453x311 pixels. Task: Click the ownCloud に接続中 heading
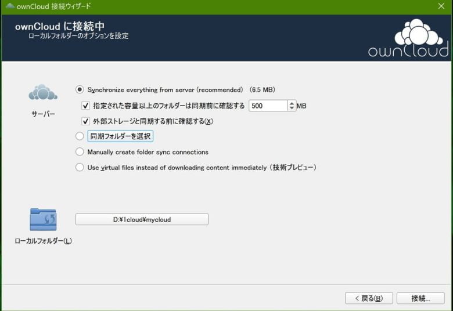click(x=59, y=26)
